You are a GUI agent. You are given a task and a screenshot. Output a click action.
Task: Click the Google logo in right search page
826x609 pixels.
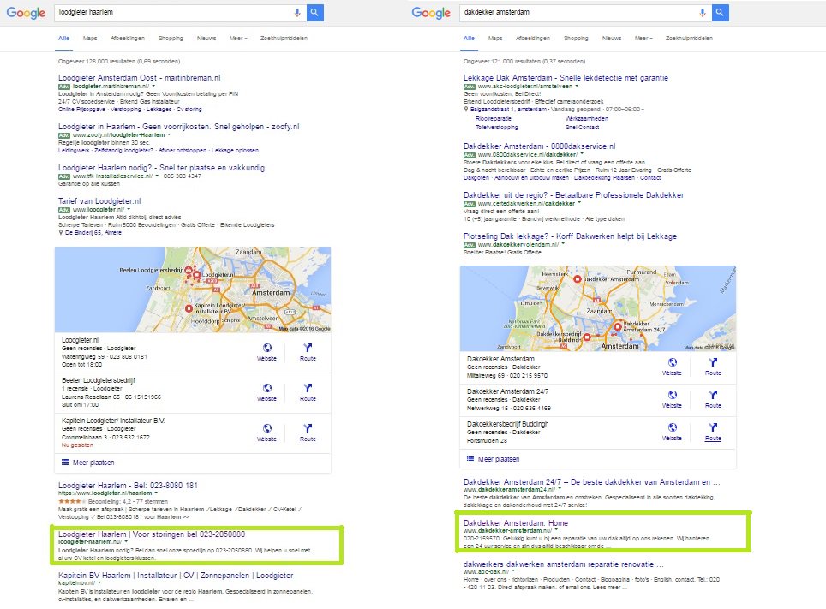[431, 13]
